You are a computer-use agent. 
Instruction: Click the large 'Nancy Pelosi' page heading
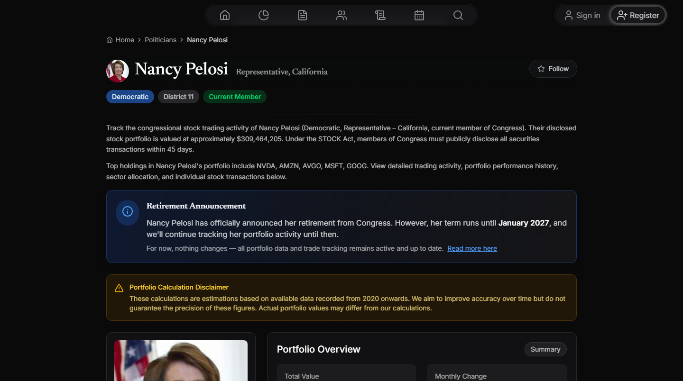click(182, 69)
